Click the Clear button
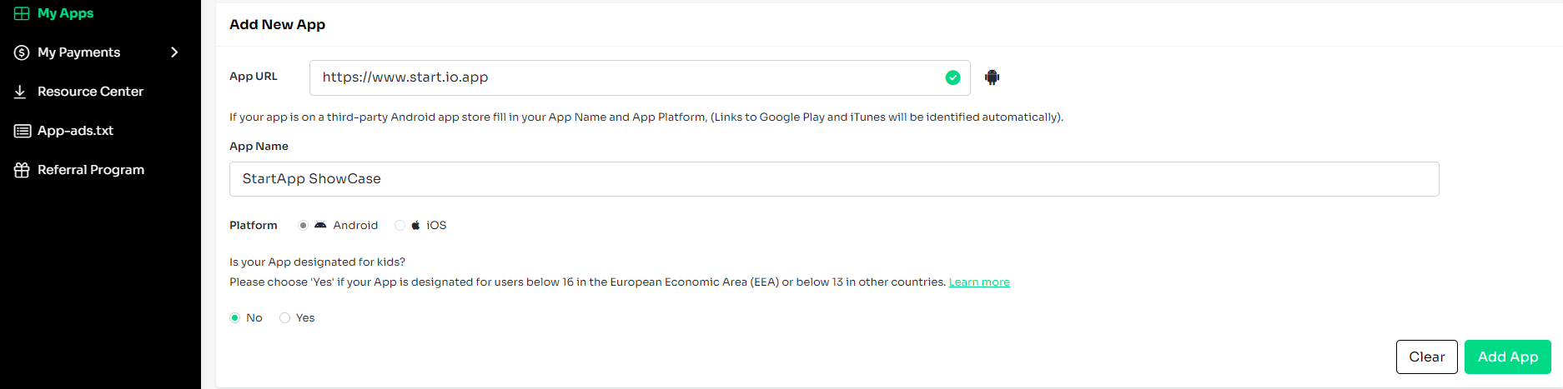This screenshot has height=389, width=1563. (x=1427, y=357)
